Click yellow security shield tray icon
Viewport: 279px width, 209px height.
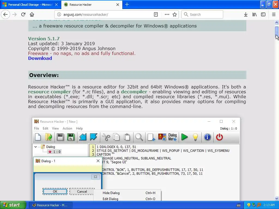[x=249, y=205]
